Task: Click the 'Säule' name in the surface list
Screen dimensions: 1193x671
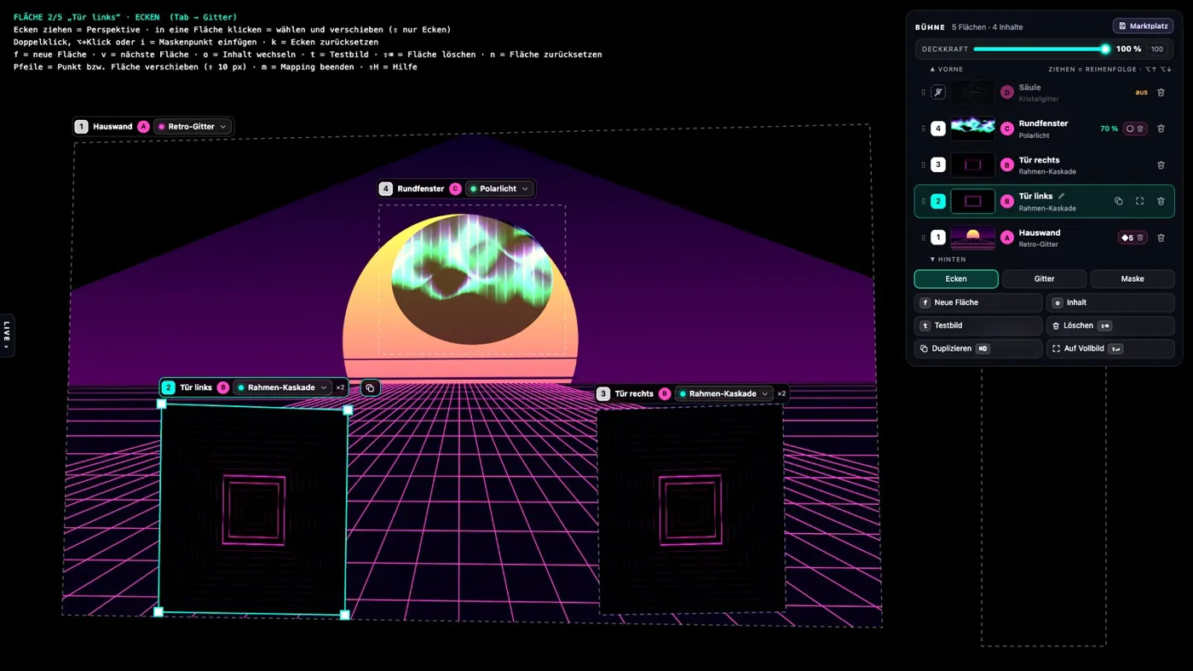Action: point(1029,87)
